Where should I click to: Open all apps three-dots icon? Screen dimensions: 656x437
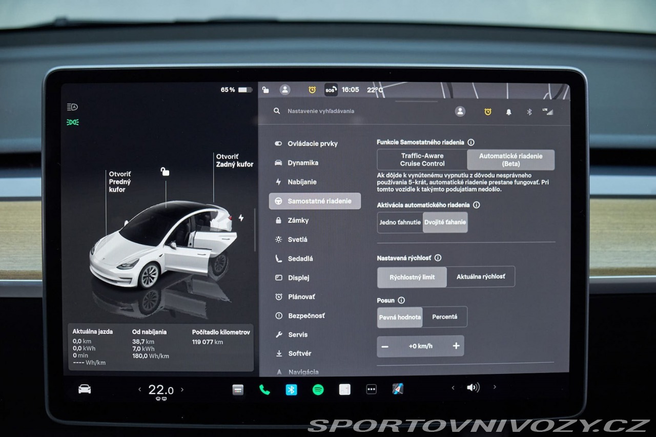(x=372, y=389)
